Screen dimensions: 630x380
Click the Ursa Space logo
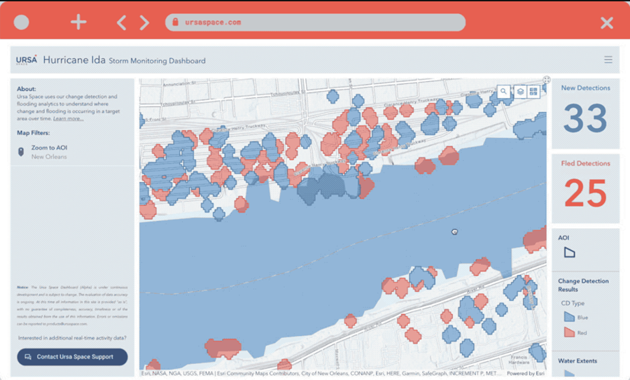[x=27, y=60]
